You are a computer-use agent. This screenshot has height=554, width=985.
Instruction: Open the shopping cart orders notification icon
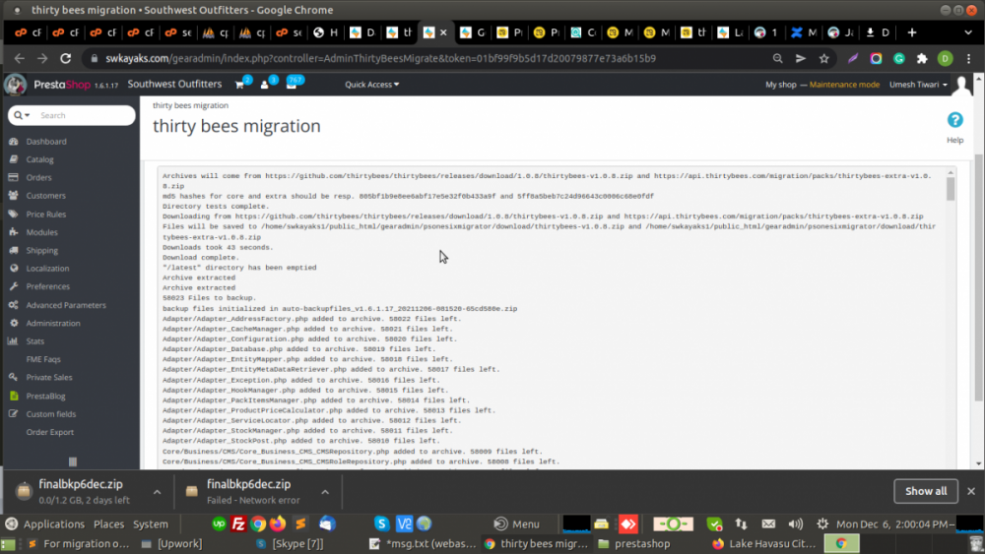239,85
